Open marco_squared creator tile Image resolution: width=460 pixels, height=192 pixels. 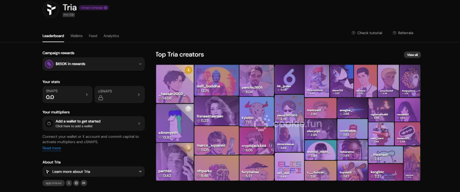coord(217,140)
